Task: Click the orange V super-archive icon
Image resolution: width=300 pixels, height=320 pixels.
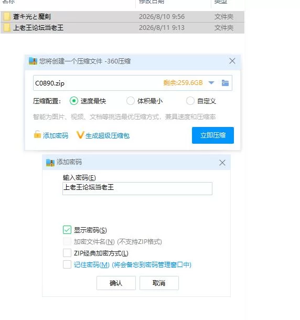Action: click(80, 135)
